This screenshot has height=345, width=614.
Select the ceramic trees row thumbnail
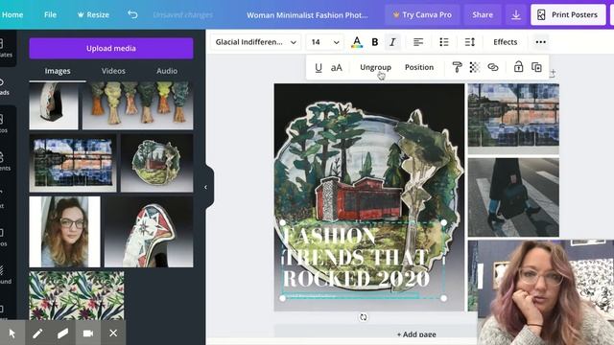(x=137, y=105)
